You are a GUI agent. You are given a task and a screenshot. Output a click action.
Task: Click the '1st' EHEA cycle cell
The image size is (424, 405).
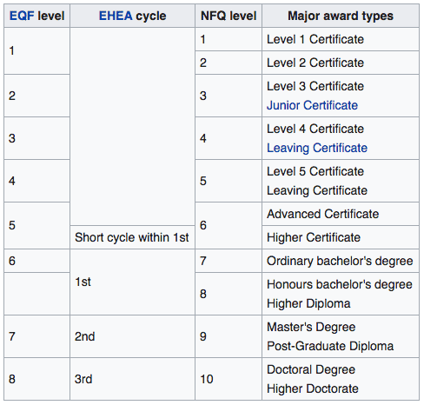132,282
